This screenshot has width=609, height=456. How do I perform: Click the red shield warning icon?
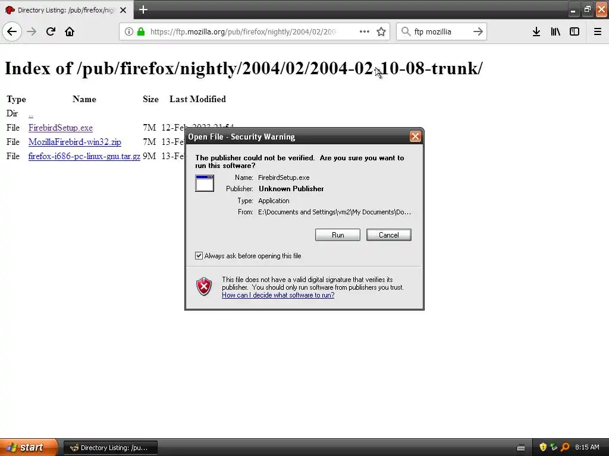point(204,287)
